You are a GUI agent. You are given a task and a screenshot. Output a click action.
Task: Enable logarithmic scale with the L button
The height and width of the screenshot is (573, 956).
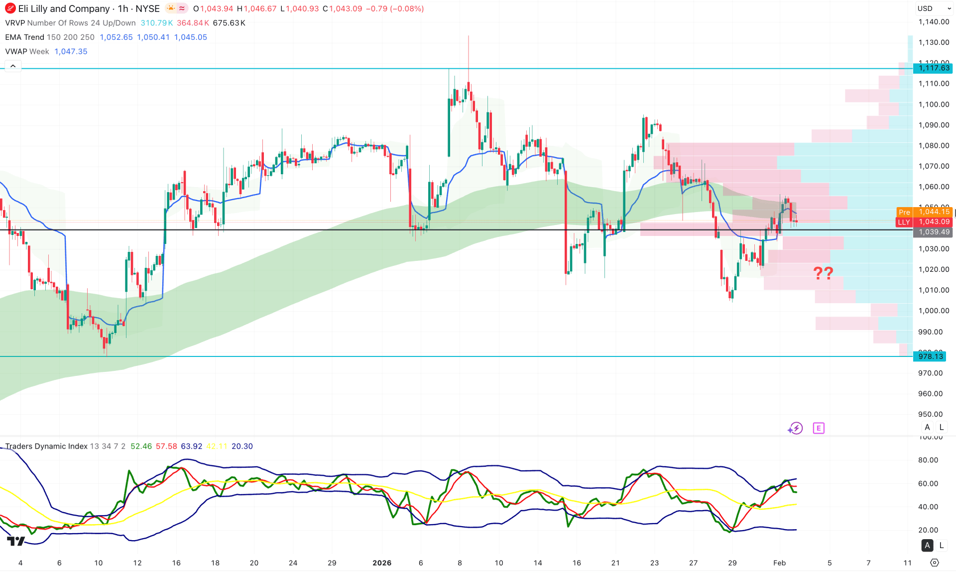pyautogui.click(x=941, y=427)
